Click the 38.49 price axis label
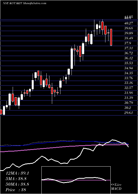This screenshot has width=138, height=194. tap(129, 38)
